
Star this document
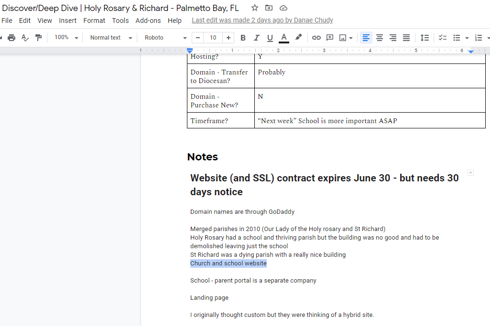(255, 8)
